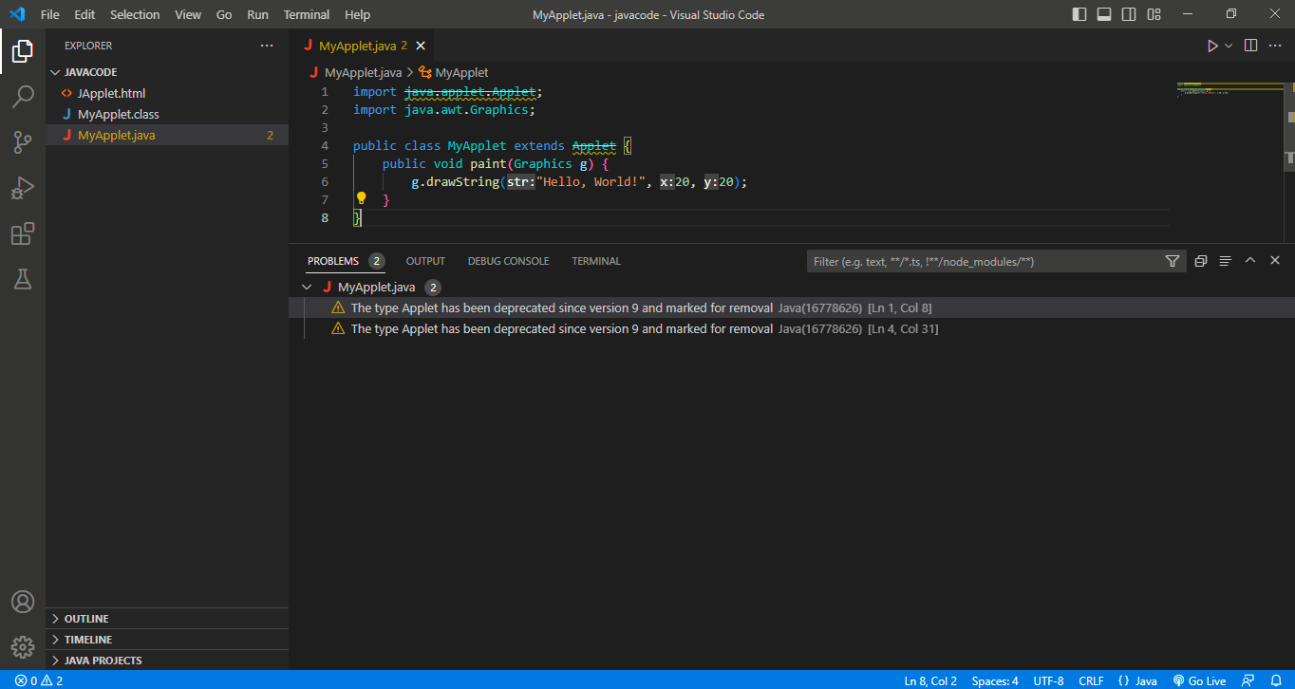The image size is (1295, 689).
Task: Open the Extensions view
Action: pyautogui.click(x=23, y=233)
